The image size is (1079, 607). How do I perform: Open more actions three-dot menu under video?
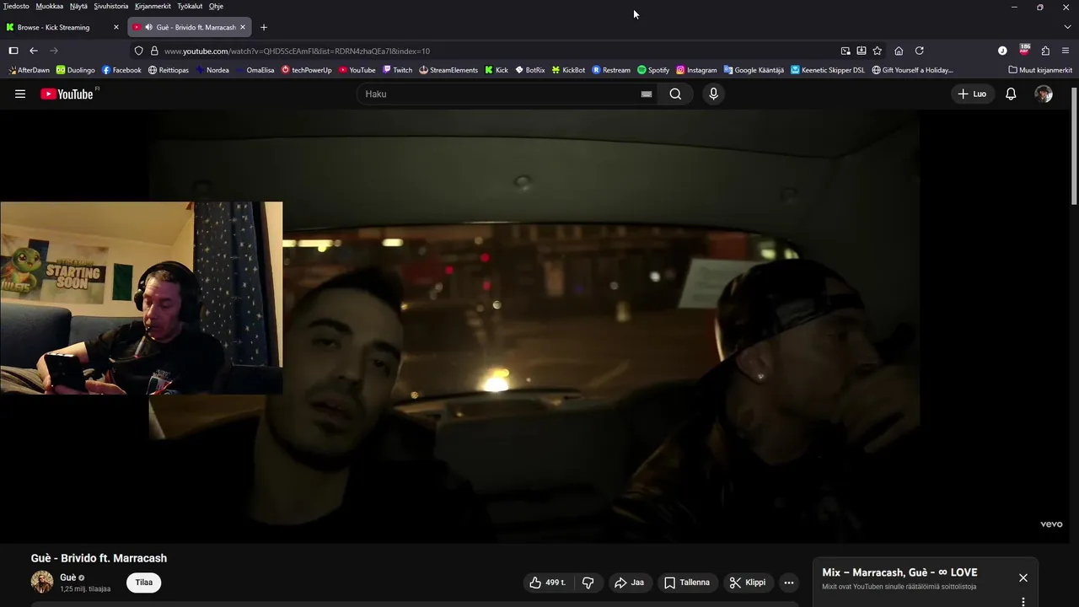tap(788, 583)
